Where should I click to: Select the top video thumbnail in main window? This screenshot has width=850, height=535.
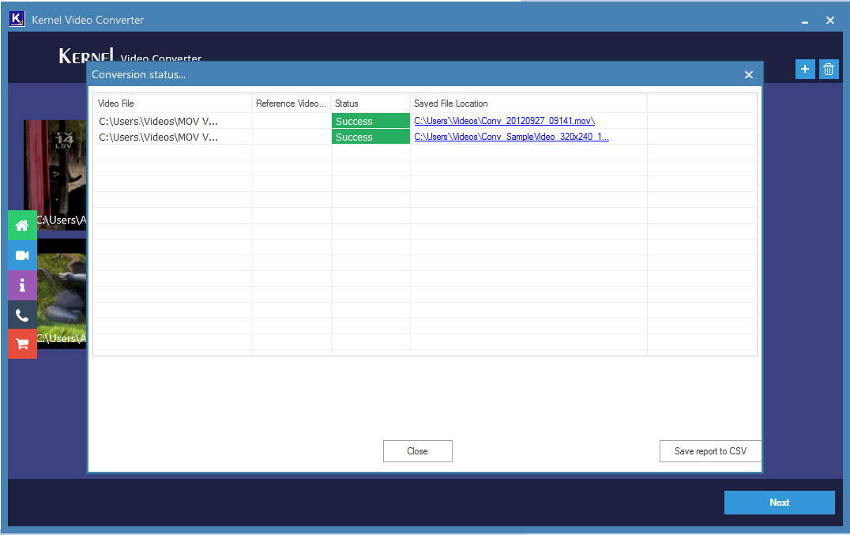coord(55,175)
